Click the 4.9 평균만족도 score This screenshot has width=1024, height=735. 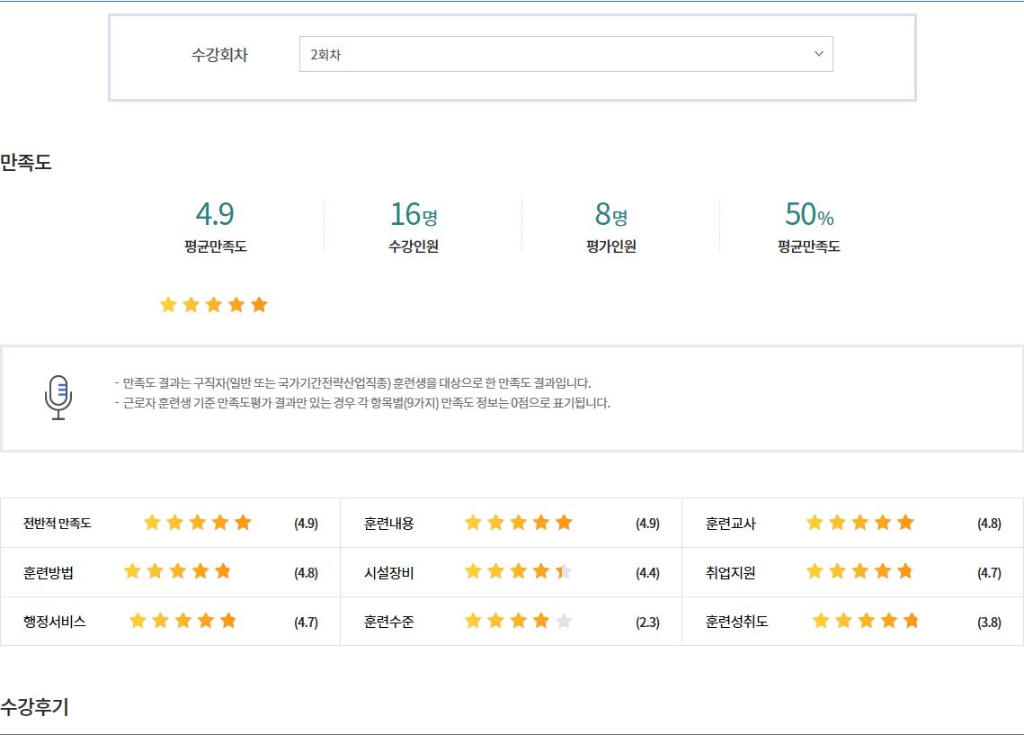tap(215, 215)
